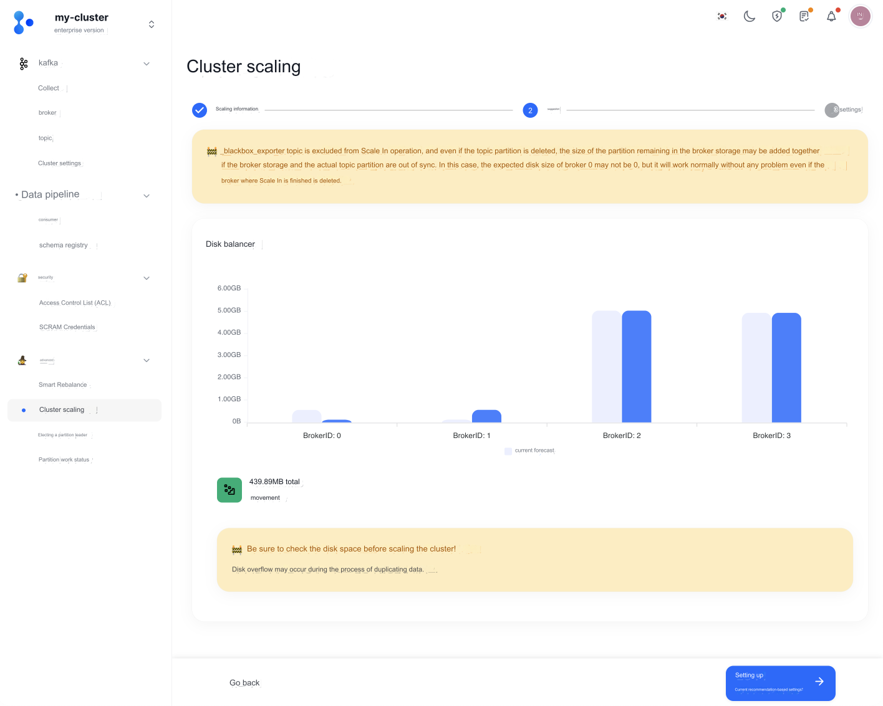Click the Kafka logo icon in sidebar

point(24,64)
